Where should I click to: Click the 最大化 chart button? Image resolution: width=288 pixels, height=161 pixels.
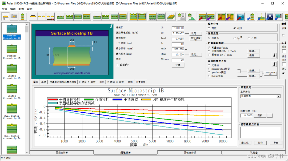tap(245, 143)
